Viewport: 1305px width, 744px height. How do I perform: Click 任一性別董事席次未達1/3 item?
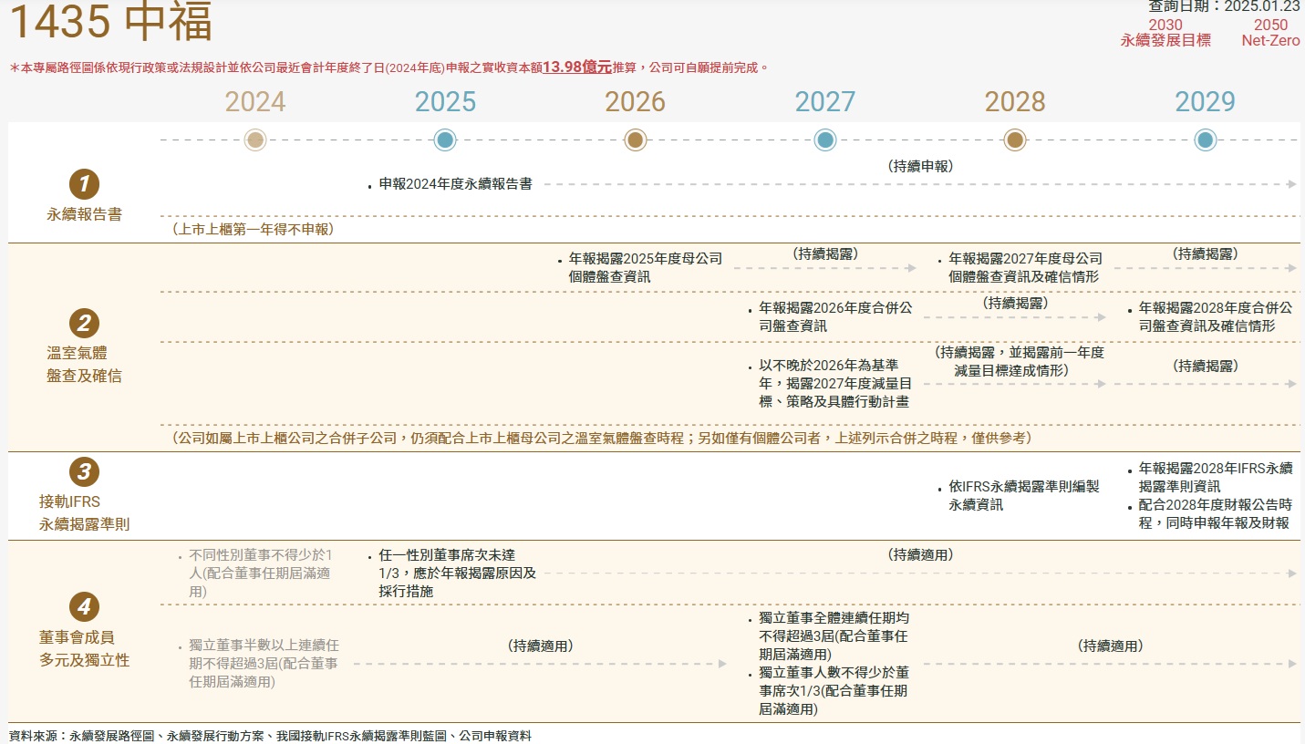pyautogui.click(x=457, y=573)
